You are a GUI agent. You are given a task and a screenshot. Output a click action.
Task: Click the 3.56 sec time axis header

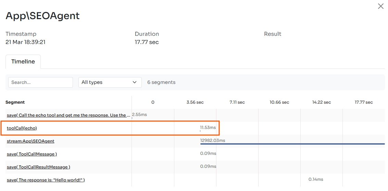195,102
